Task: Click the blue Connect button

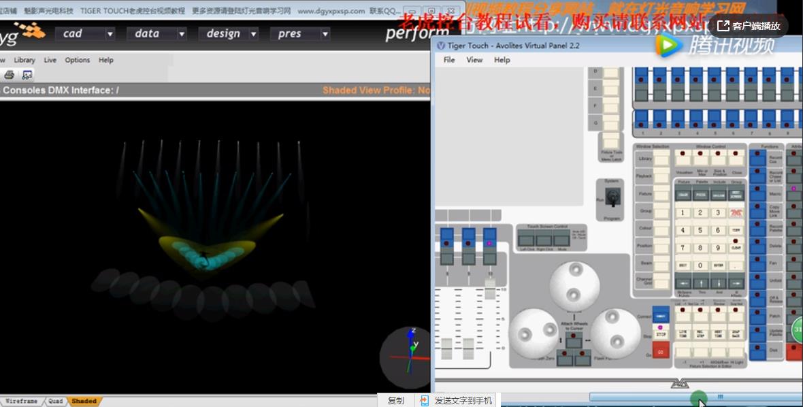Action: (661, 315)
